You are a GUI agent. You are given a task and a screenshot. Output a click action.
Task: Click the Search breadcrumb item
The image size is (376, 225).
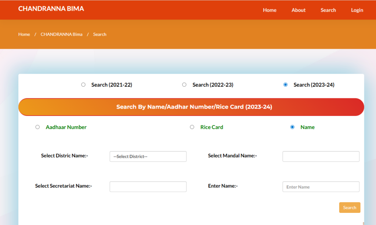[x=100, y=34]
